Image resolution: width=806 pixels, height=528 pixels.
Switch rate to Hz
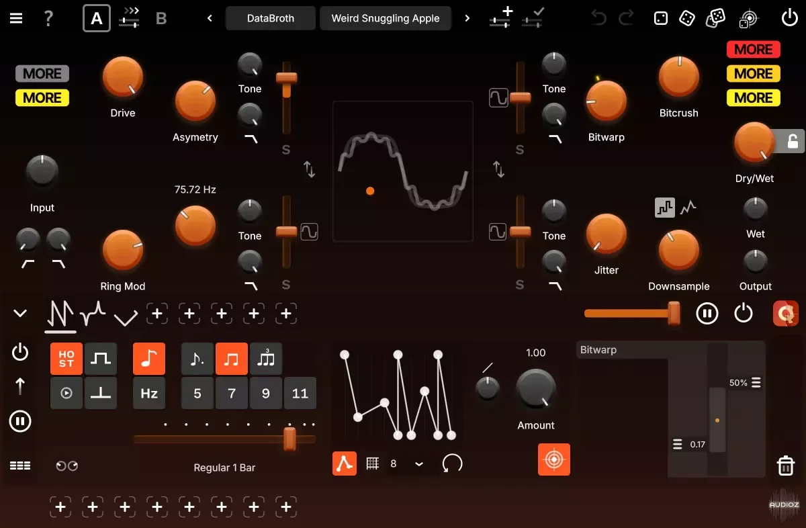[x=149, y=394]
